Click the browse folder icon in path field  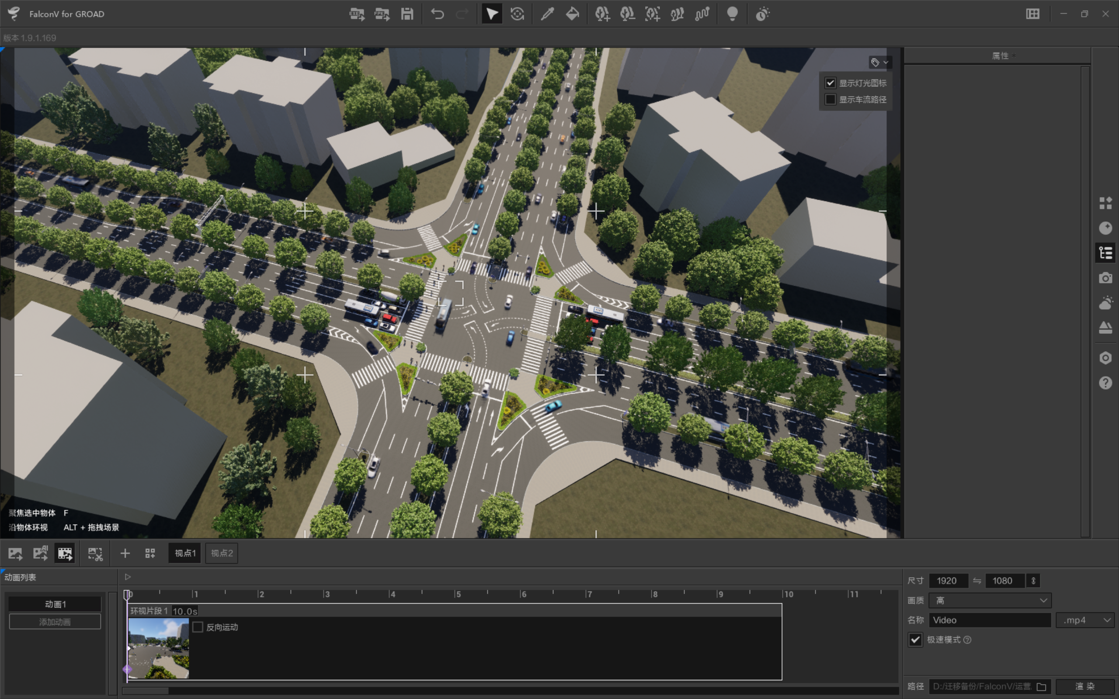(1041, 686)
